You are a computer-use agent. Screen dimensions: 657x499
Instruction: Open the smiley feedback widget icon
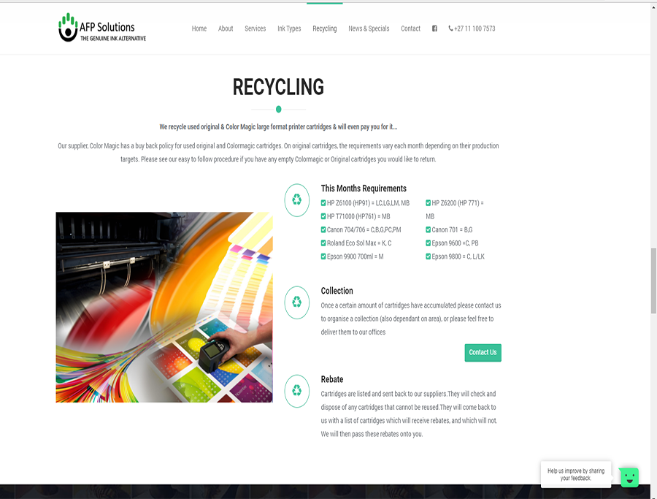(629, 477)
